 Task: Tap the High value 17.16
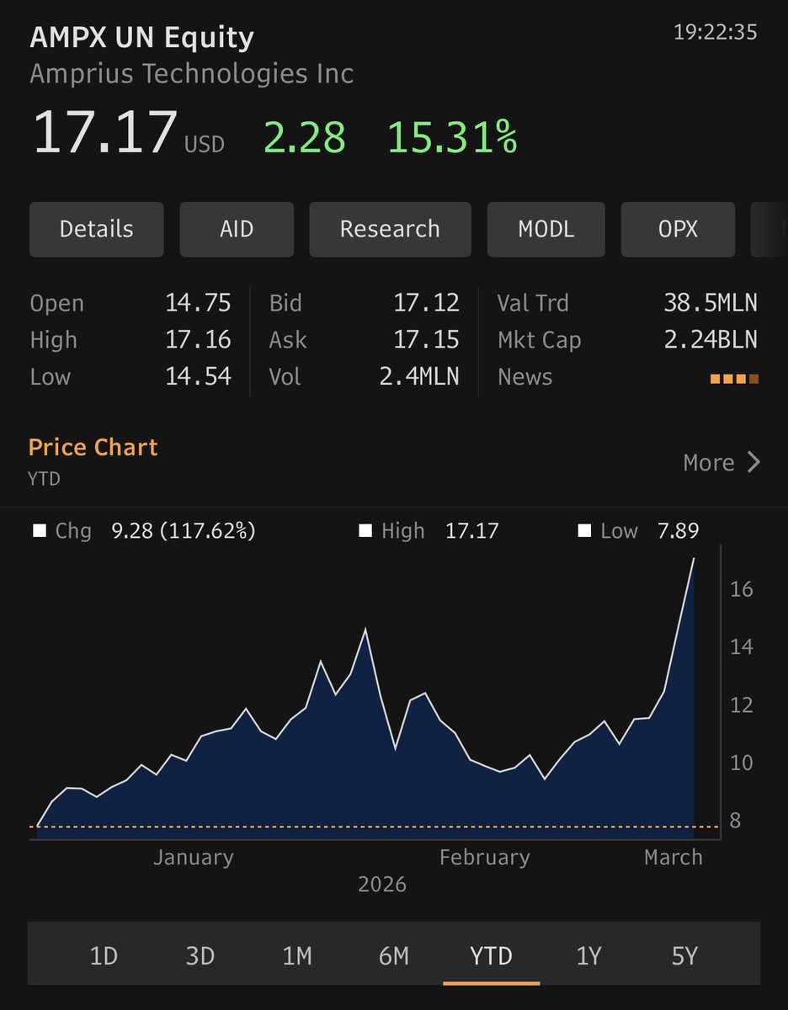tap(198, 340)
